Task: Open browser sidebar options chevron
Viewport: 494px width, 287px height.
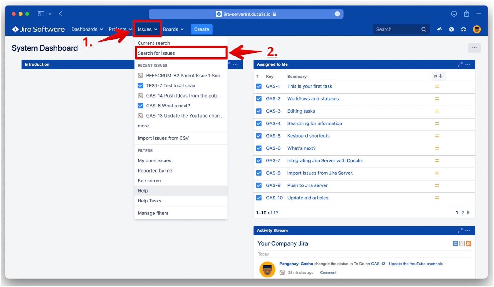Action: 50,14
